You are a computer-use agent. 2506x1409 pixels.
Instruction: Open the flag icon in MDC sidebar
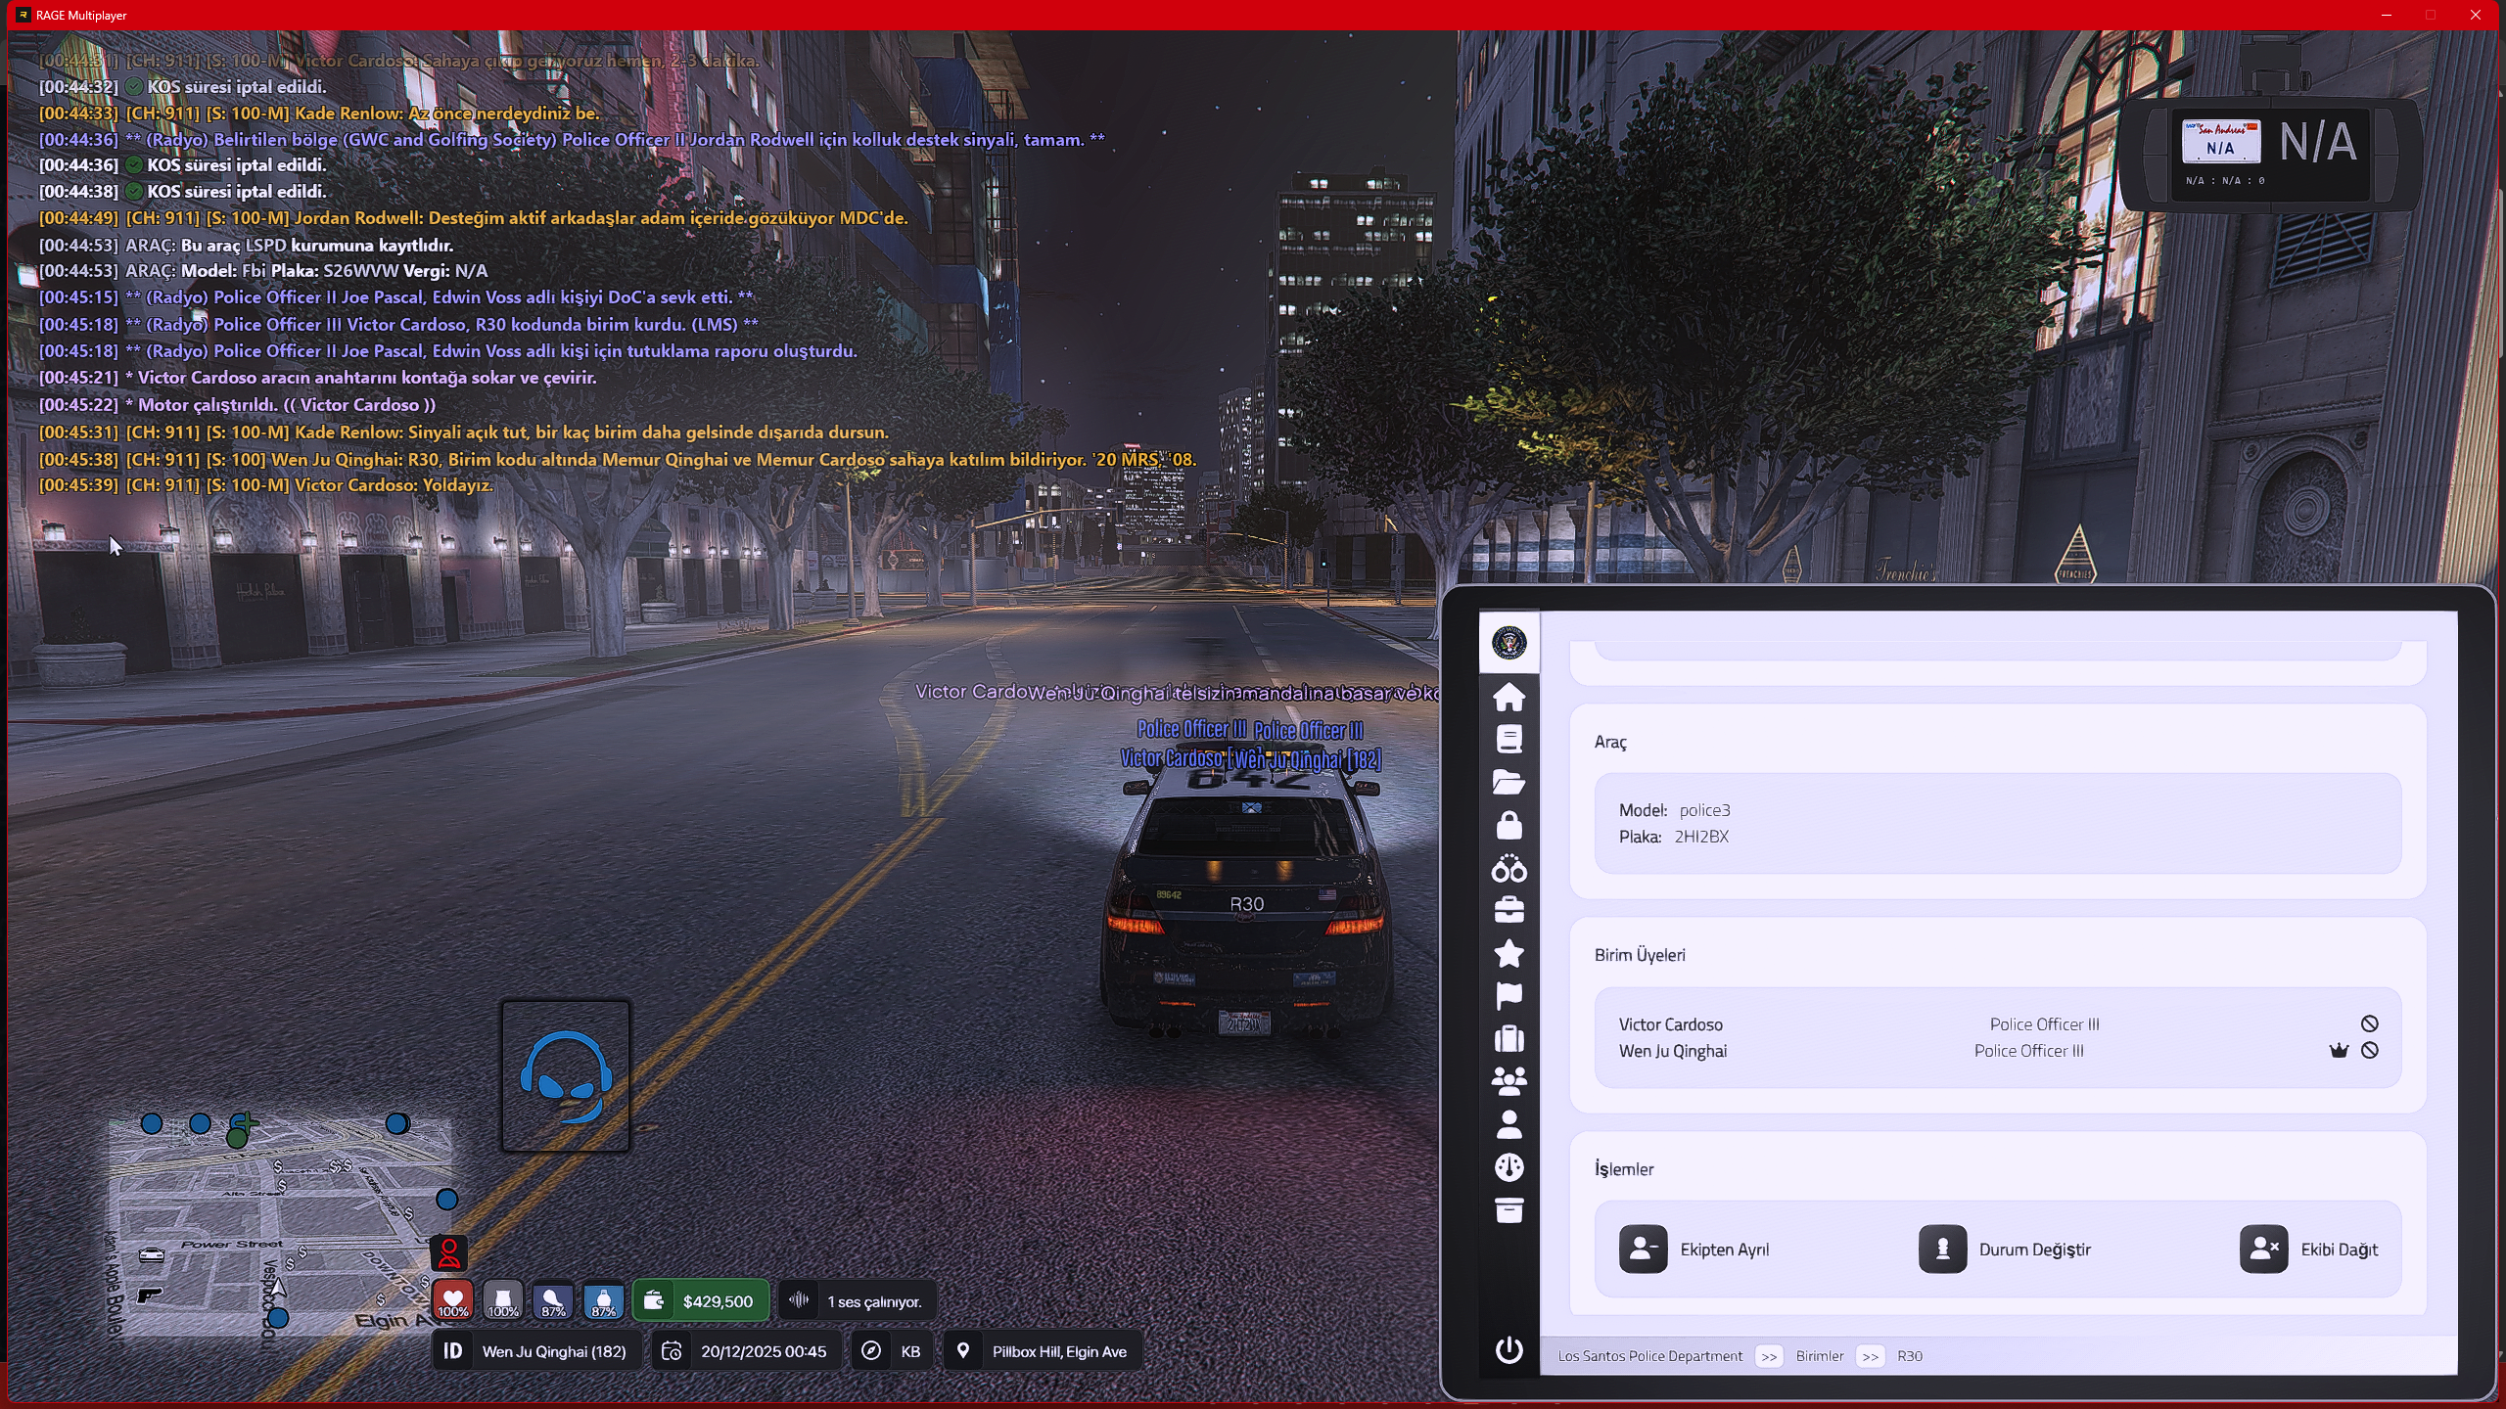click(x=1508, y=996)
